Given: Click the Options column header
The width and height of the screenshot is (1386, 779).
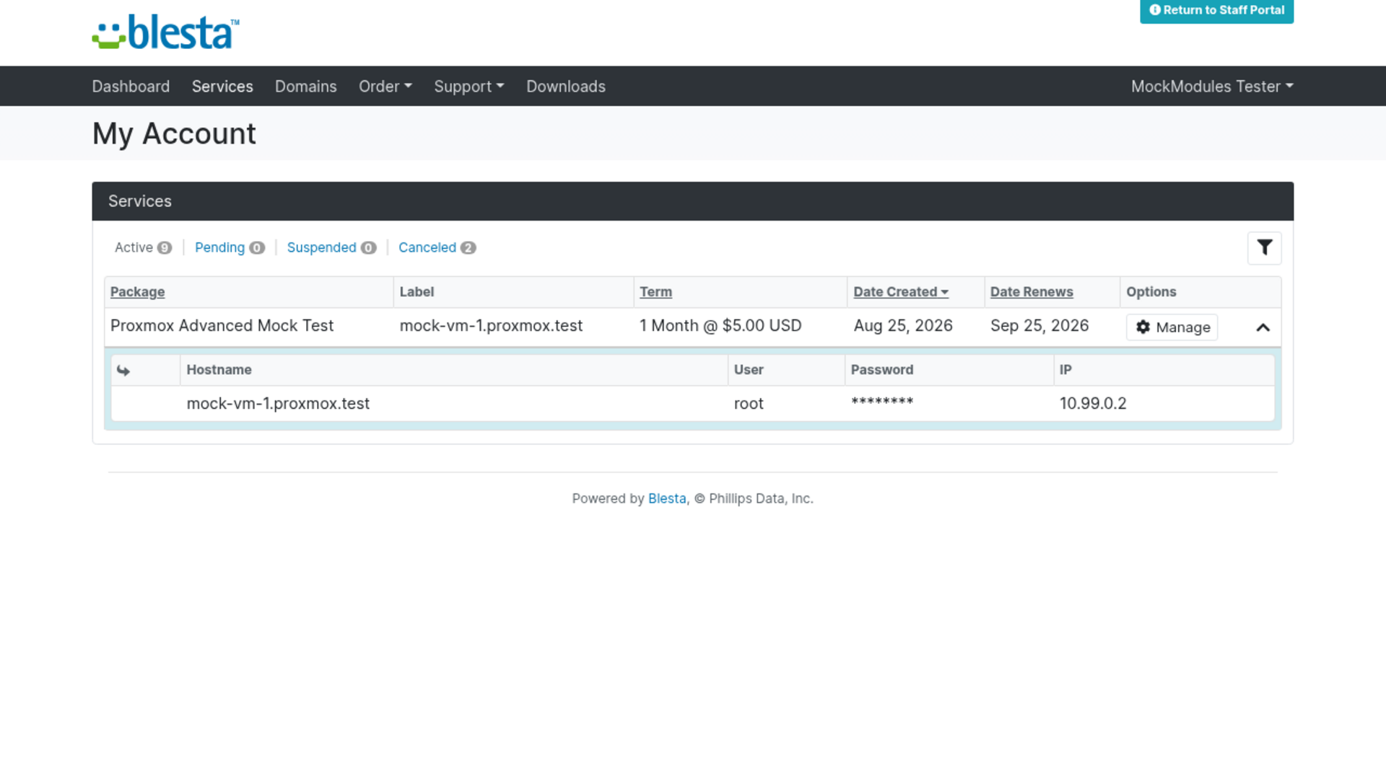Looking at the screenshot, I should (1151, 292).
